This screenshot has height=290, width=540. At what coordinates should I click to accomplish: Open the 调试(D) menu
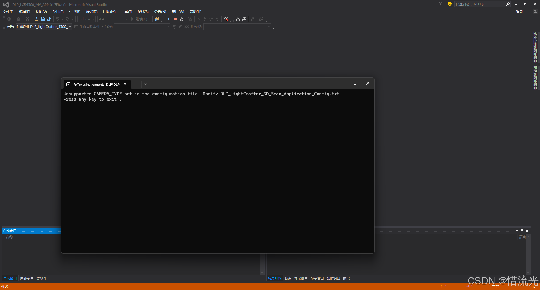(x=92, y=12)
